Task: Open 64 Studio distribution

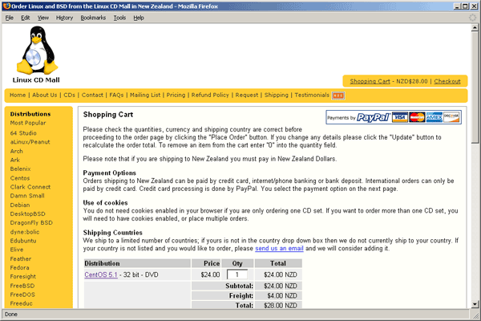Action: point(23,133)
